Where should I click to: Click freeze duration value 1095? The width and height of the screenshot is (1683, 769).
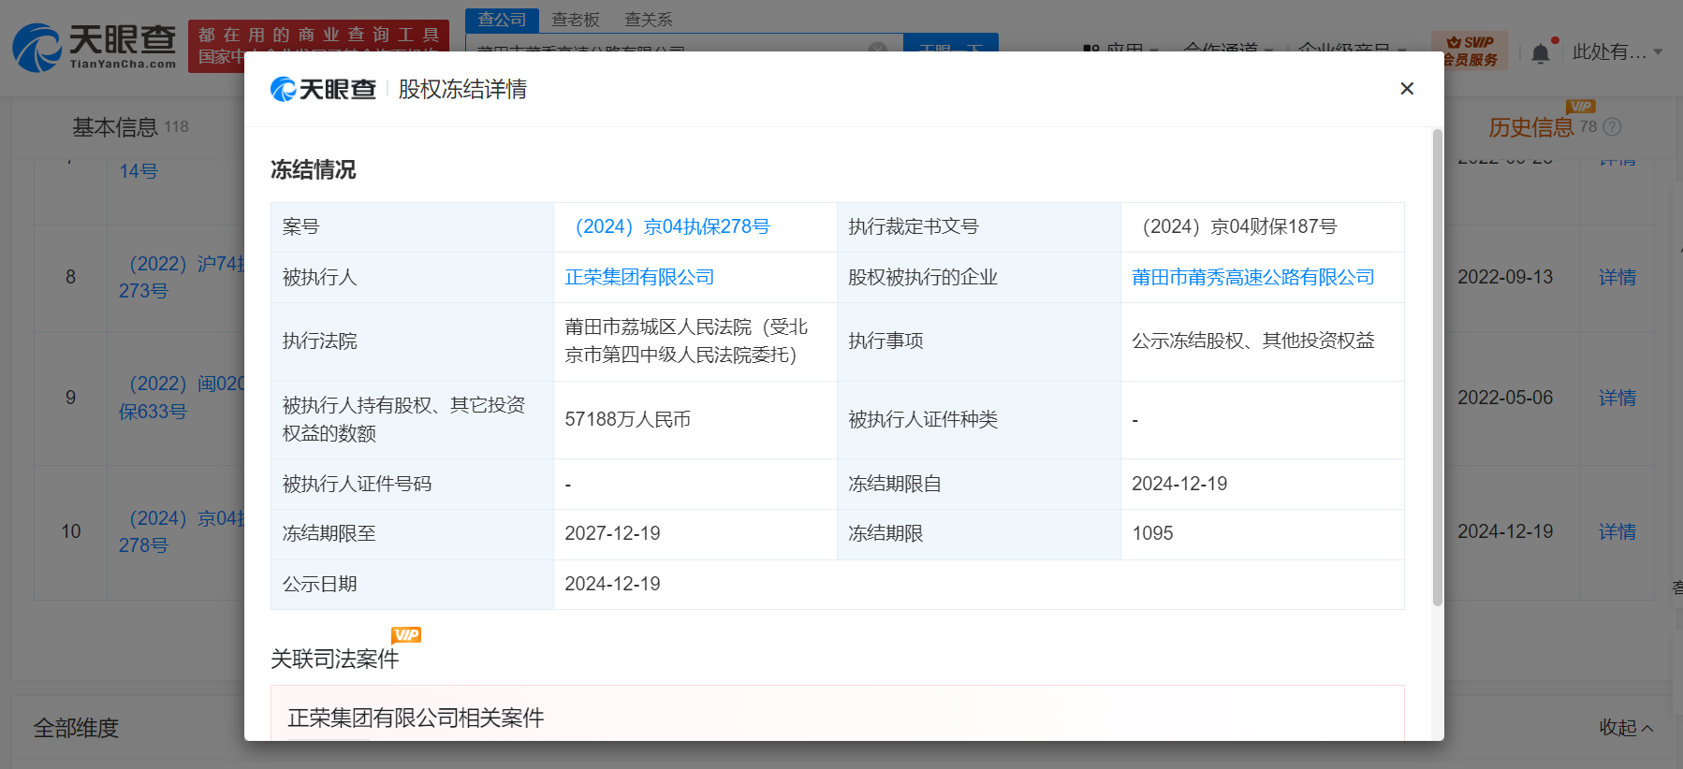pyautogui.click(x=1152, y=533)
